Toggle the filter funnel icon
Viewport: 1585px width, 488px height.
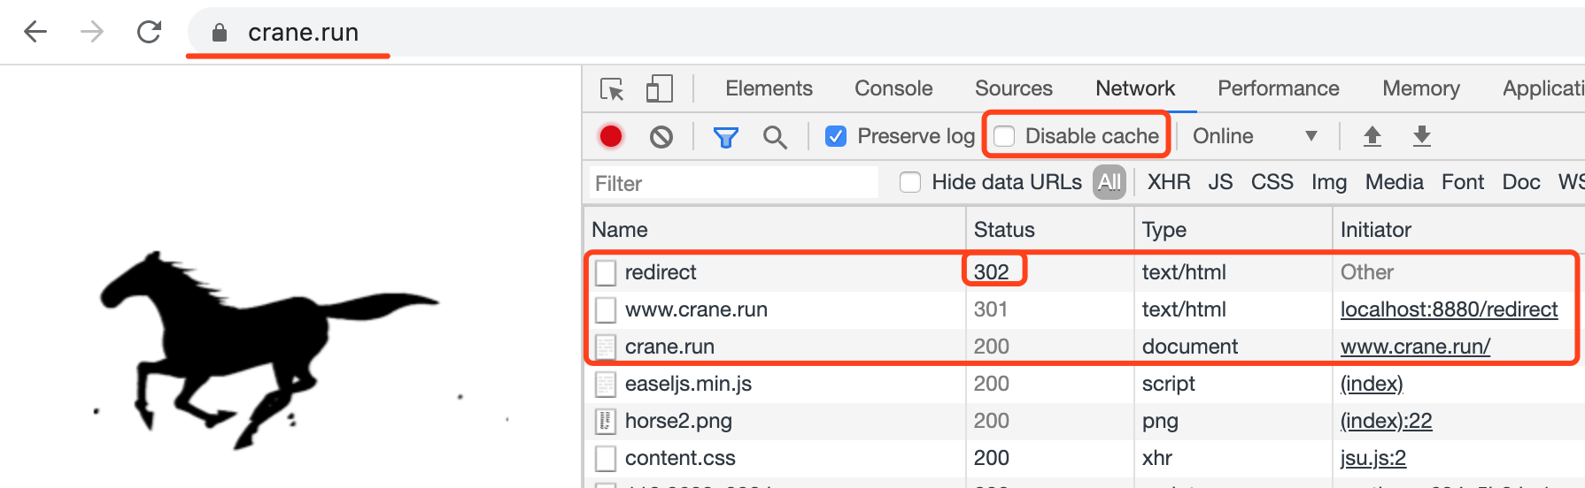[x=726, y=137]
